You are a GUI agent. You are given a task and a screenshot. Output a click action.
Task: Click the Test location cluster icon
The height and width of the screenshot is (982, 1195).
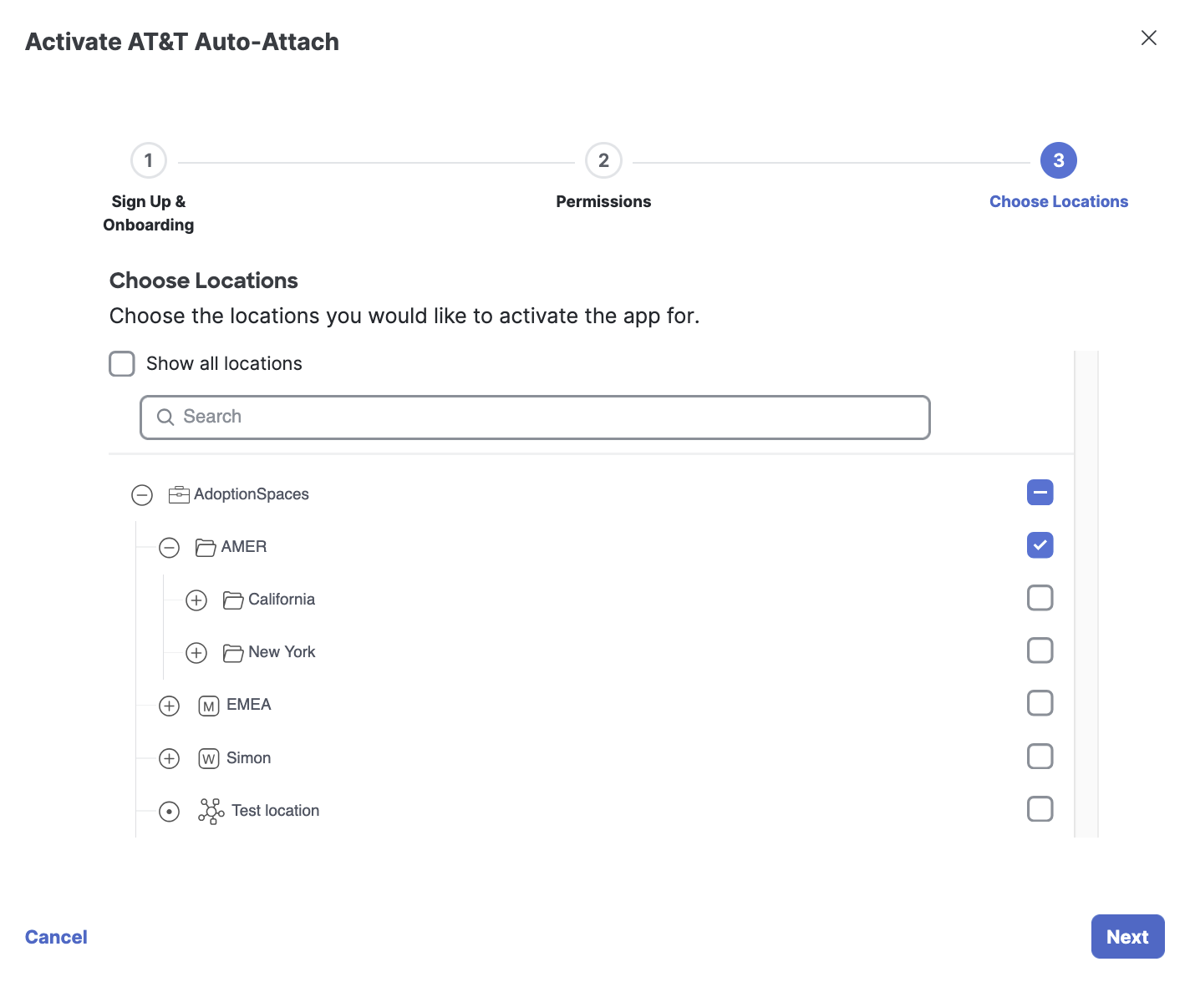(211, 811)
